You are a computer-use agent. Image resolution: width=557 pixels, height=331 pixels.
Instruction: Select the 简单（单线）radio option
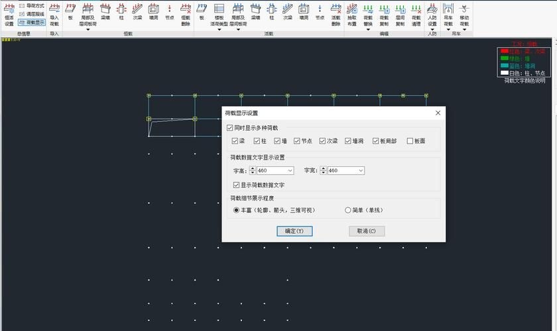tap(347, 210)
